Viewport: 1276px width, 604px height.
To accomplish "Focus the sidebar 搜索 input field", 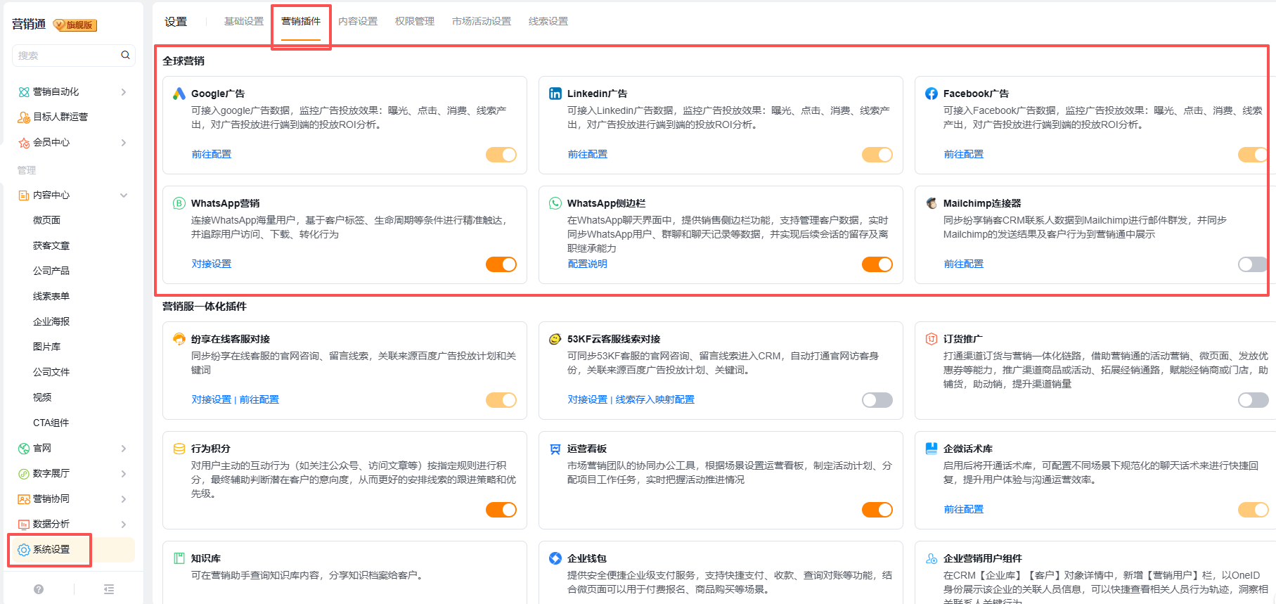I will [x=73, y=56].
